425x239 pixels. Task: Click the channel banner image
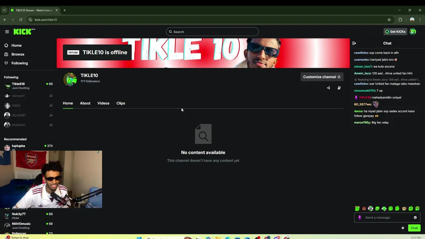[x=203, y=53]
